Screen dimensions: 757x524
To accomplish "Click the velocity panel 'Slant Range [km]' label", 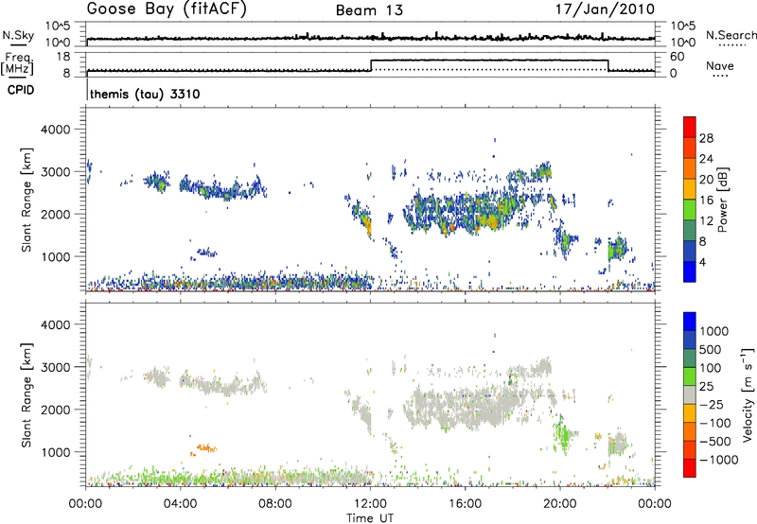I will [x=26, y=395].
